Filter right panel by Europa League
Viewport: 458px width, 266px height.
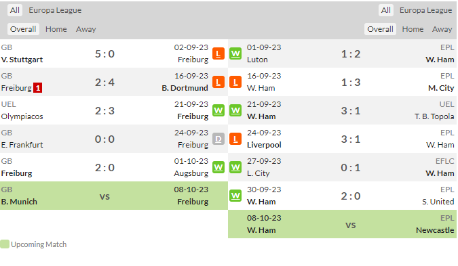coord(425,10)
